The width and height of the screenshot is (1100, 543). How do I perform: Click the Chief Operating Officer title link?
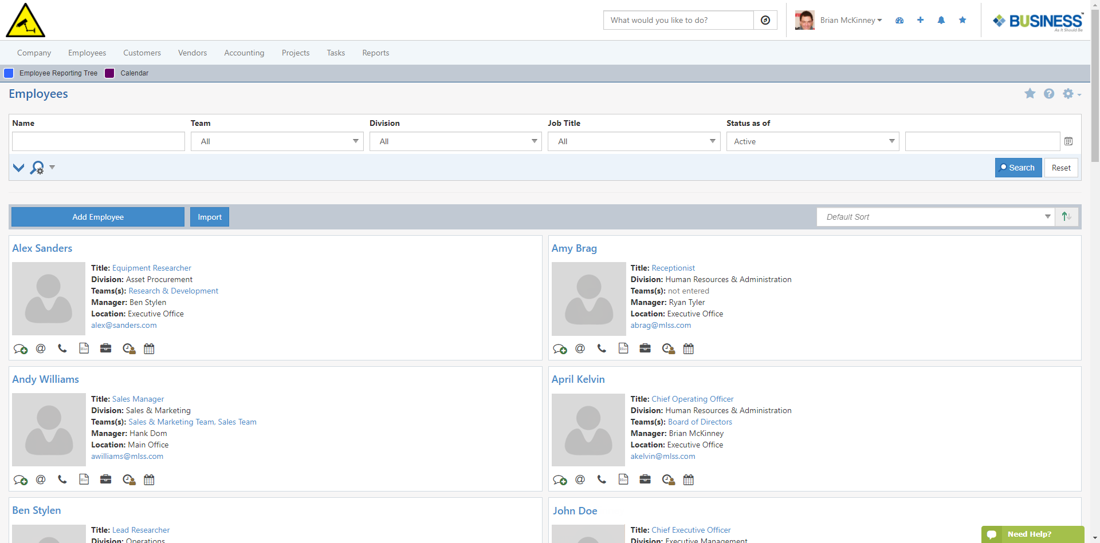(693, 399)
